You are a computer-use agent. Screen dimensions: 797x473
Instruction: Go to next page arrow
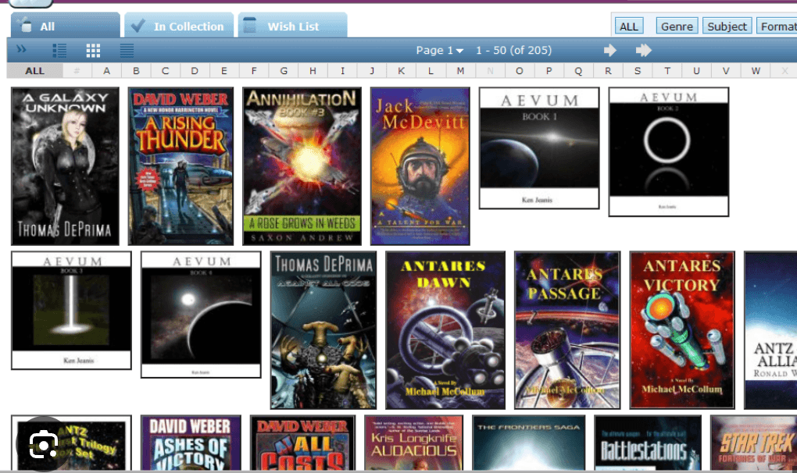point(610,51)
